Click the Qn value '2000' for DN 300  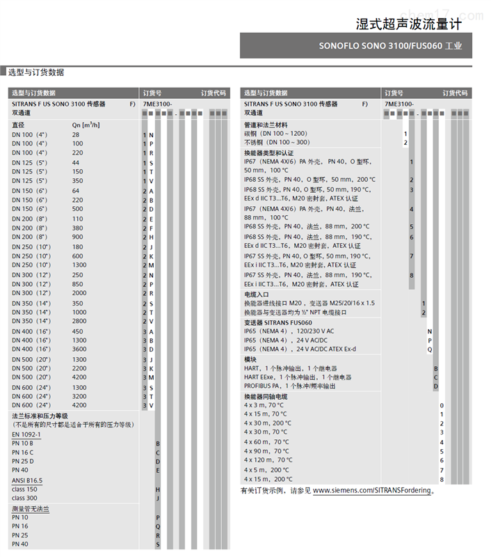[79, 293]
